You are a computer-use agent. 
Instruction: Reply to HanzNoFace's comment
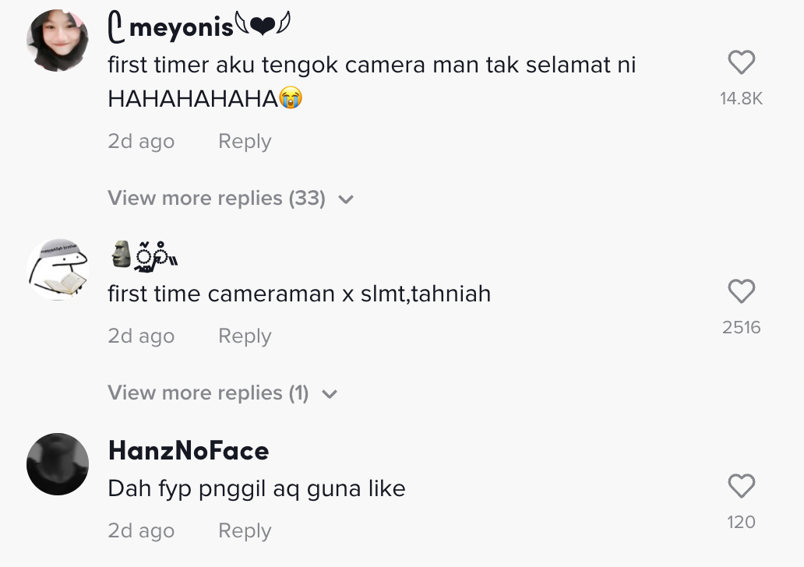point(245,531)
